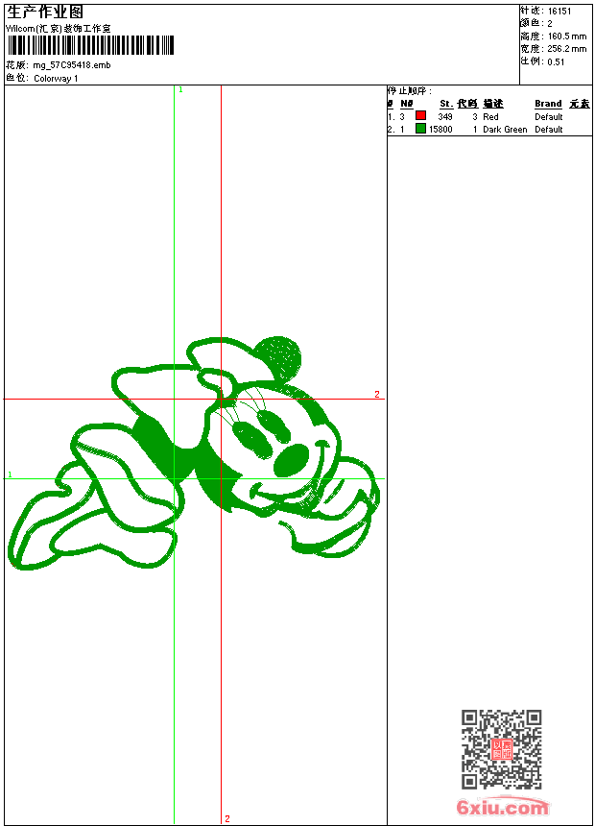Click the red '2' marker at right of horizontal guide
Screen dimensions: 595x826
pos(377,394)
